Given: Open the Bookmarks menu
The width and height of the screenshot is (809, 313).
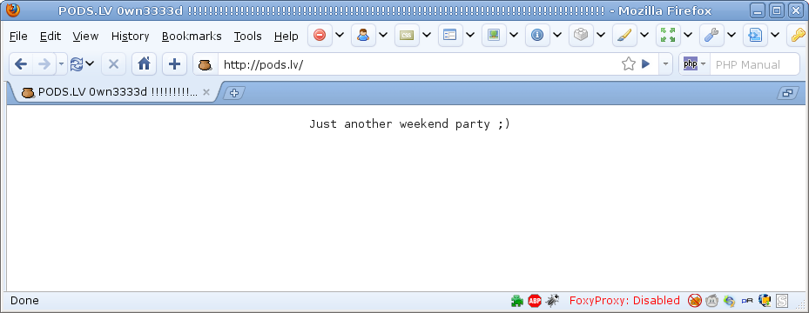Looking at the screenshot, I should click(192, 36).
